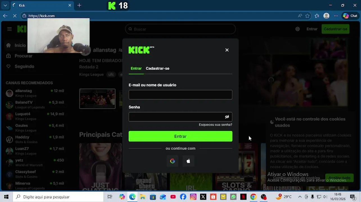Add page to favorites star
This screenshot has height=202, width=361.
coord(308,16)
